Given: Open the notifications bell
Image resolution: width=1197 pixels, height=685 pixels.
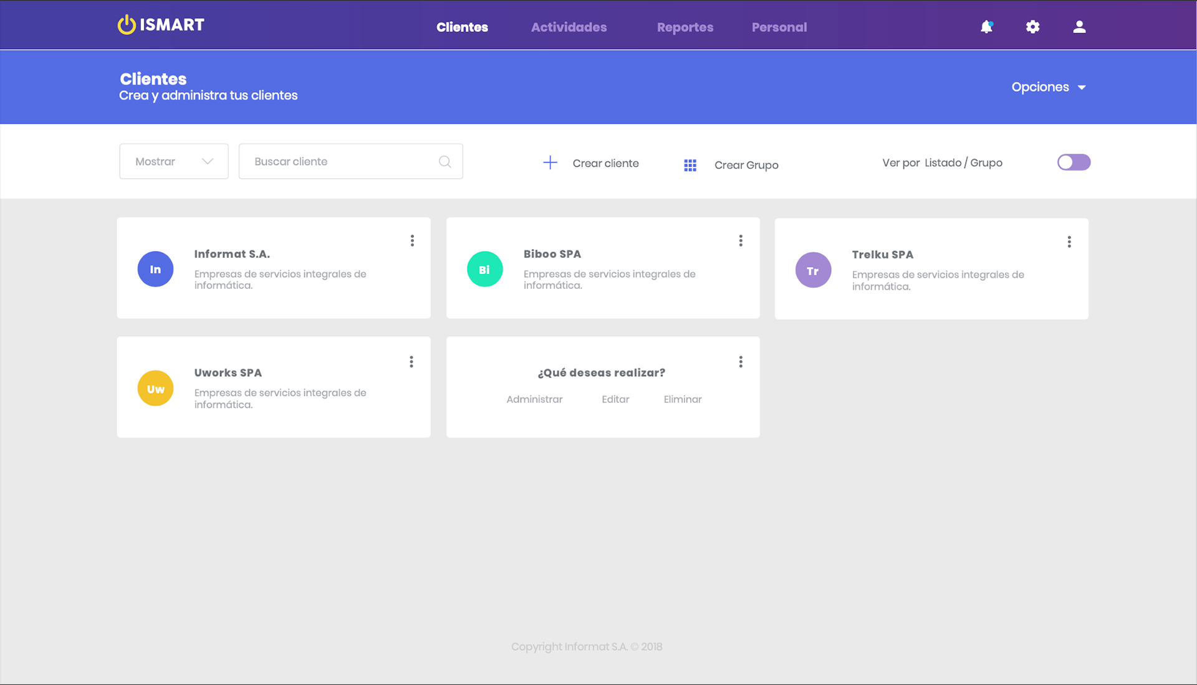Looking at the screenshot, I should 986,27.
